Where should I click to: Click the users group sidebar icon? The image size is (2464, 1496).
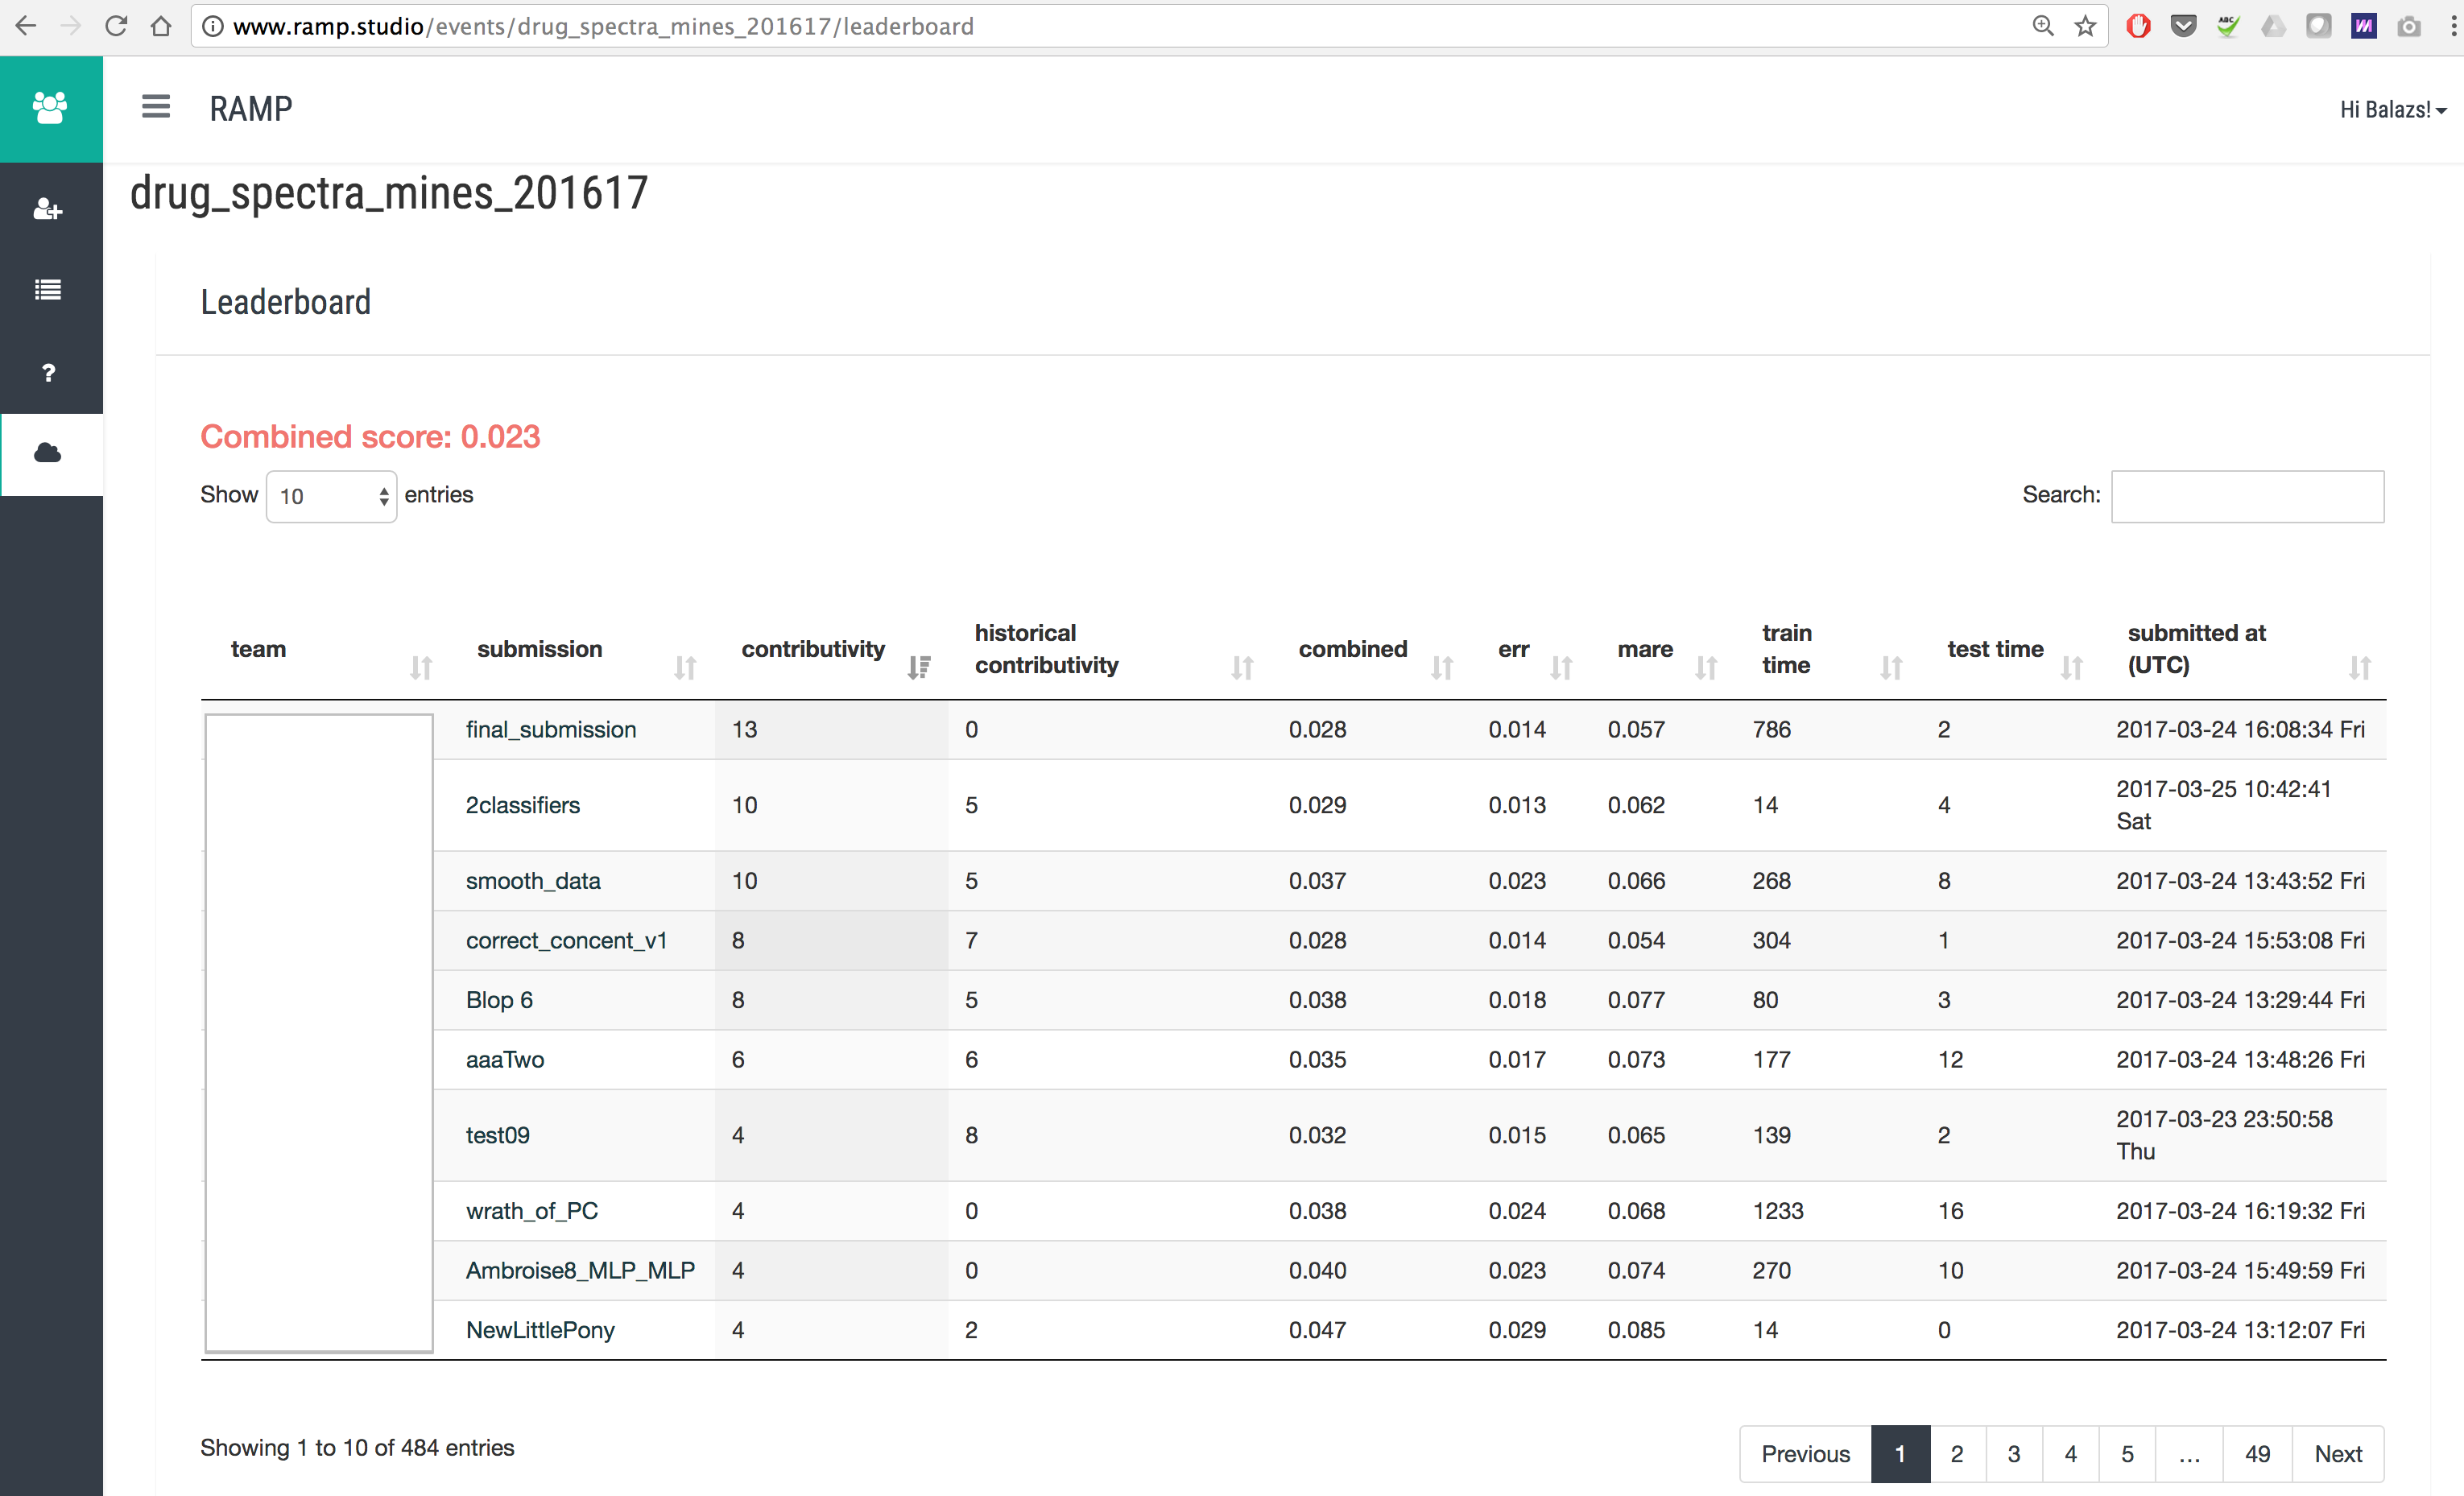point(50,108)
